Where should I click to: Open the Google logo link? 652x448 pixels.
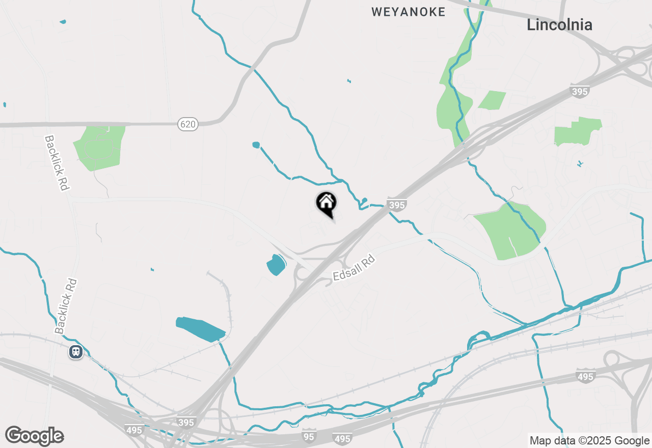point(34,436)
